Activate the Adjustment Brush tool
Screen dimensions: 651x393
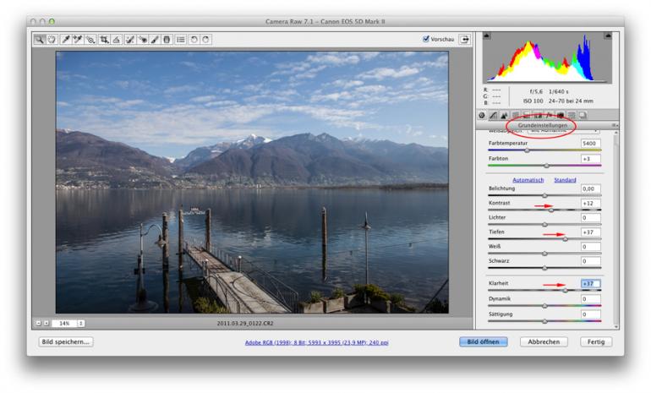point(155,40)
